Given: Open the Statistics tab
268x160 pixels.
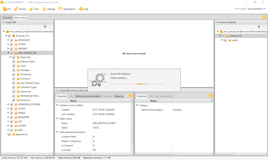Looking at the screenshot, I should tap(108, 96).
